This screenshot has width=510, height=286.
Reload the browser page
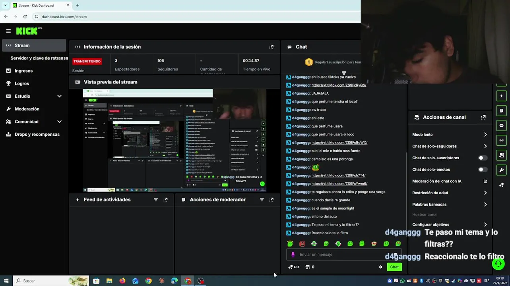click(x=25, y=17)
